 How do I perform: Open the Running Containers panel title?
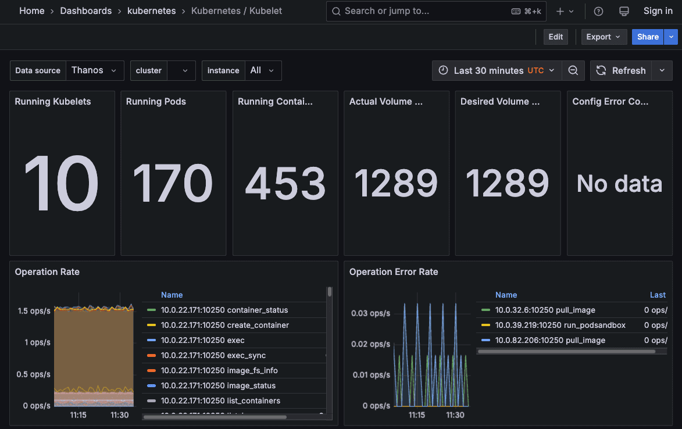click(x=275, y=101)
